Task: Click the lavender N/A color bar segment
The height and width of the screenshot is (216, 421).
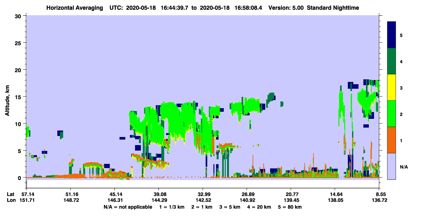Action: [392, 166]
